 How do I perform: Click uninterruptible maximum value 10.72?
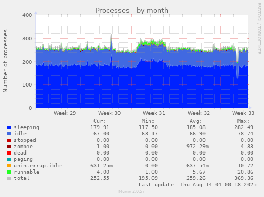coord(245,166)
